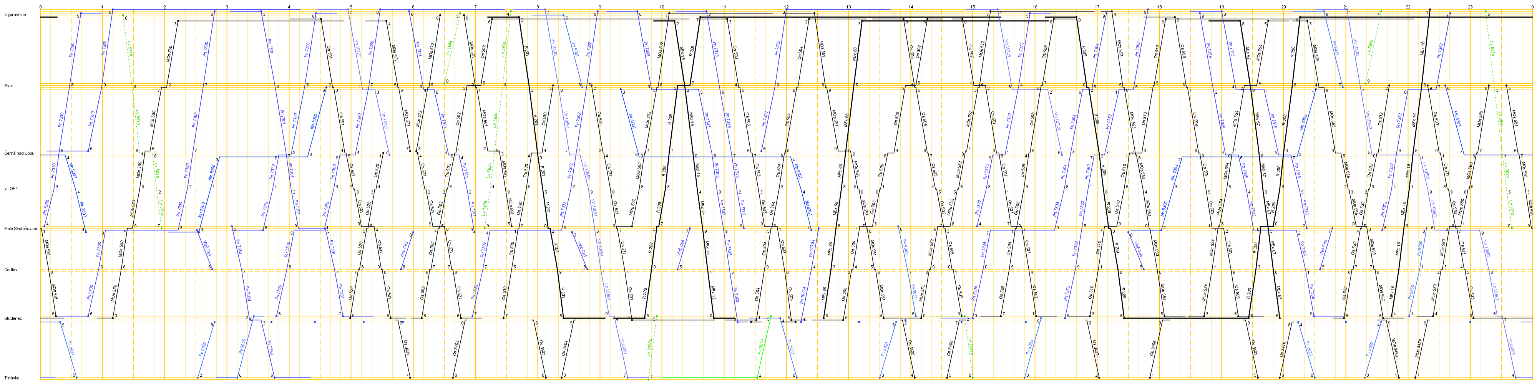Select the hour 21 marker at top
The width and height of the screenshot is (1537, 384).
(1346, 7)
